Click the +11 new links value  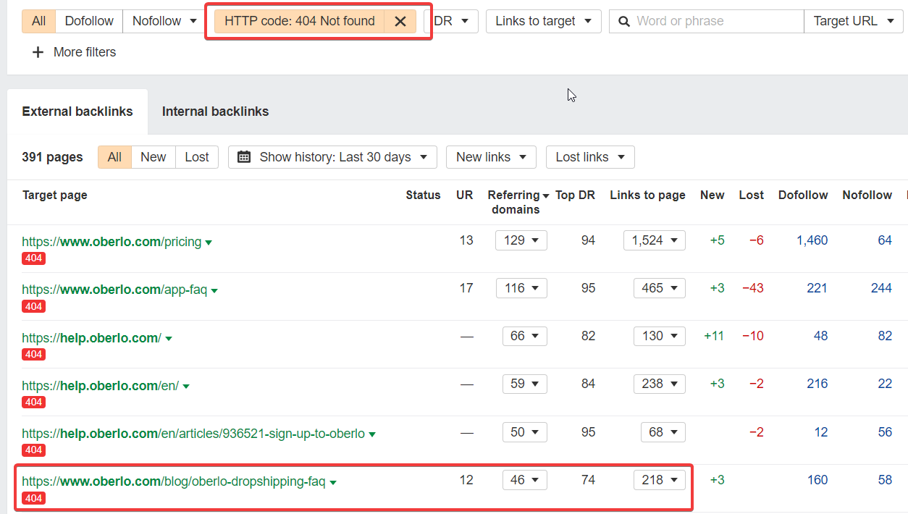714,336
